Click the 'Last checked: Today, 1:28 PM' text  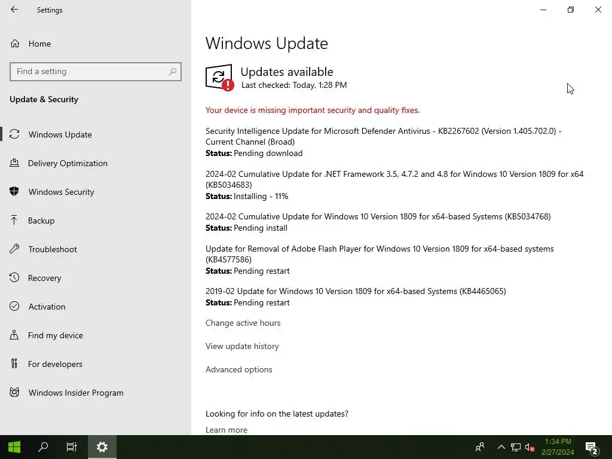(294, 85)
